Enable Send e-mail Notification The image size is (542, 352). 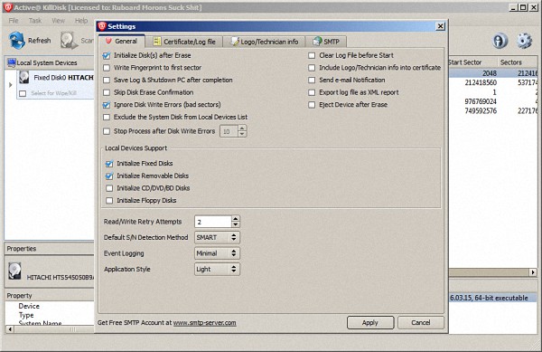[312, 81]
